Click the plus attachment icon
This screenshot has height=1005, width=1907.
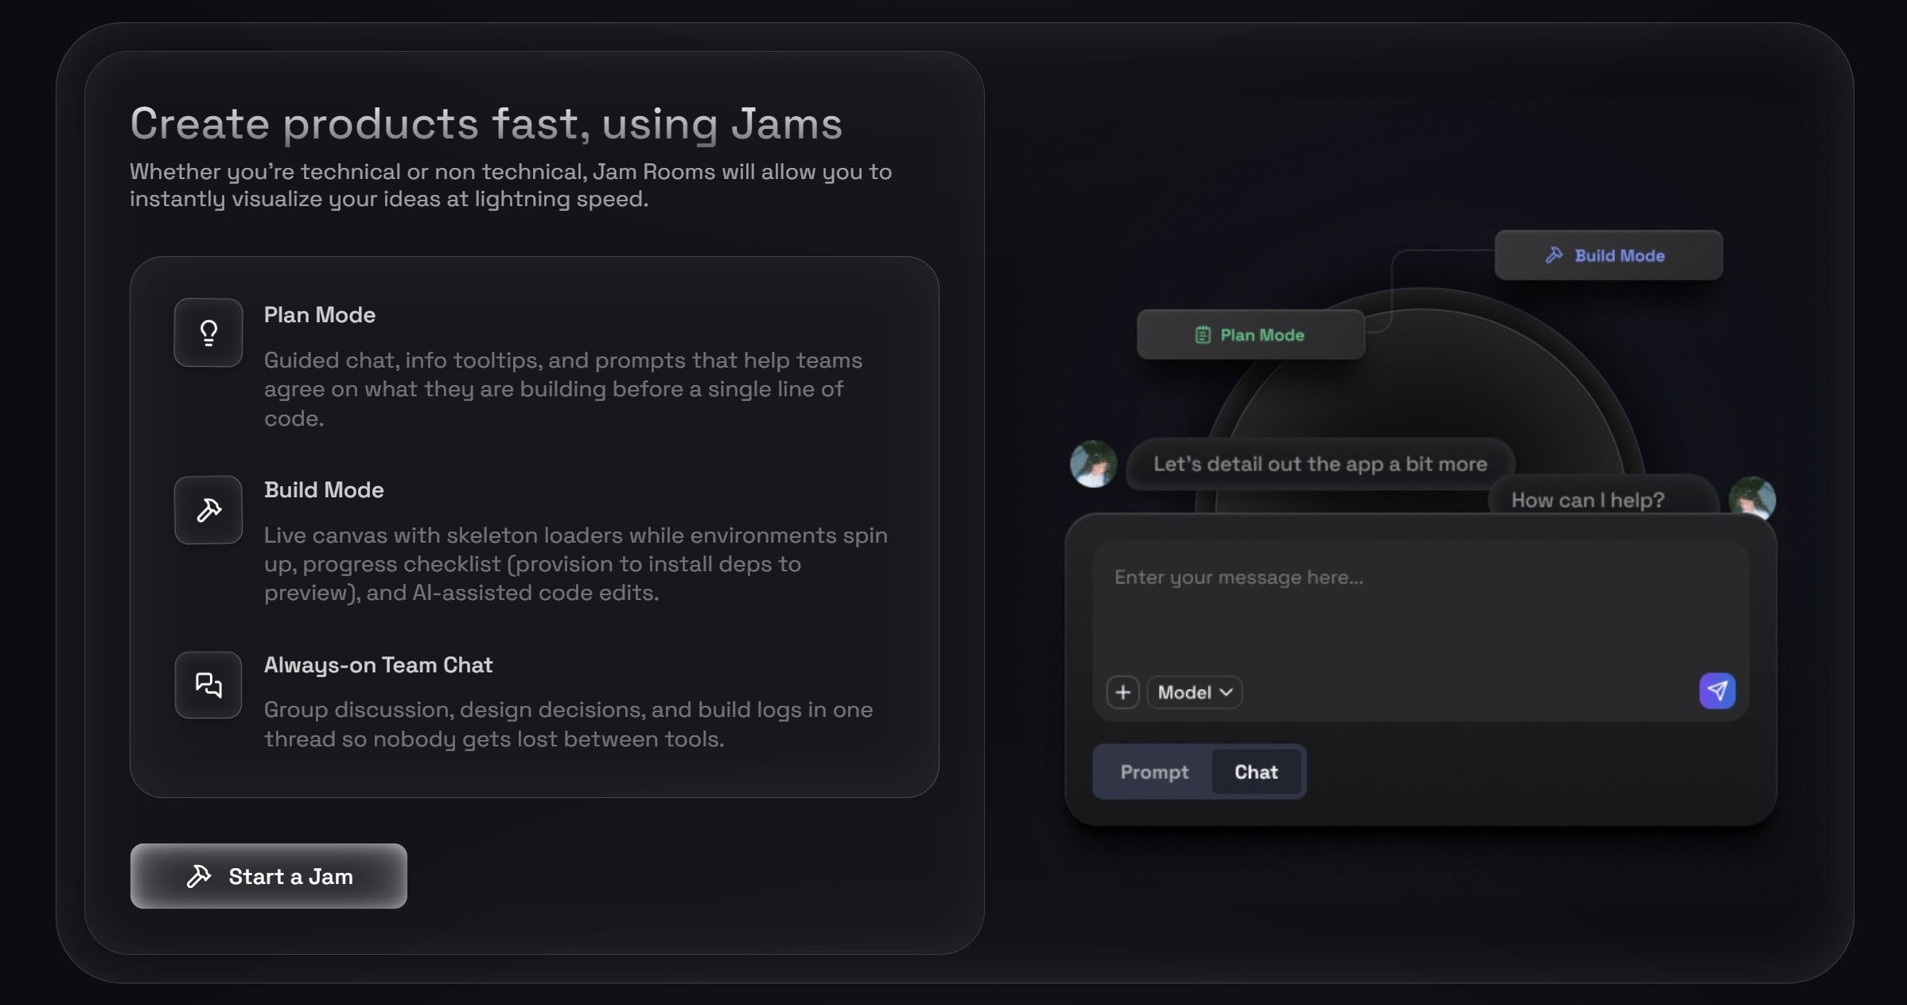click(1123, 692)
